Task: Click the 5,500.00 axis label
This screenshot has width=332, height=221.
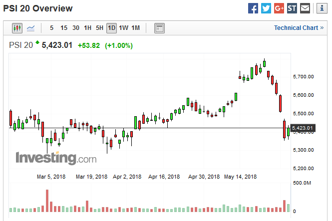Action: click(303, 113)
